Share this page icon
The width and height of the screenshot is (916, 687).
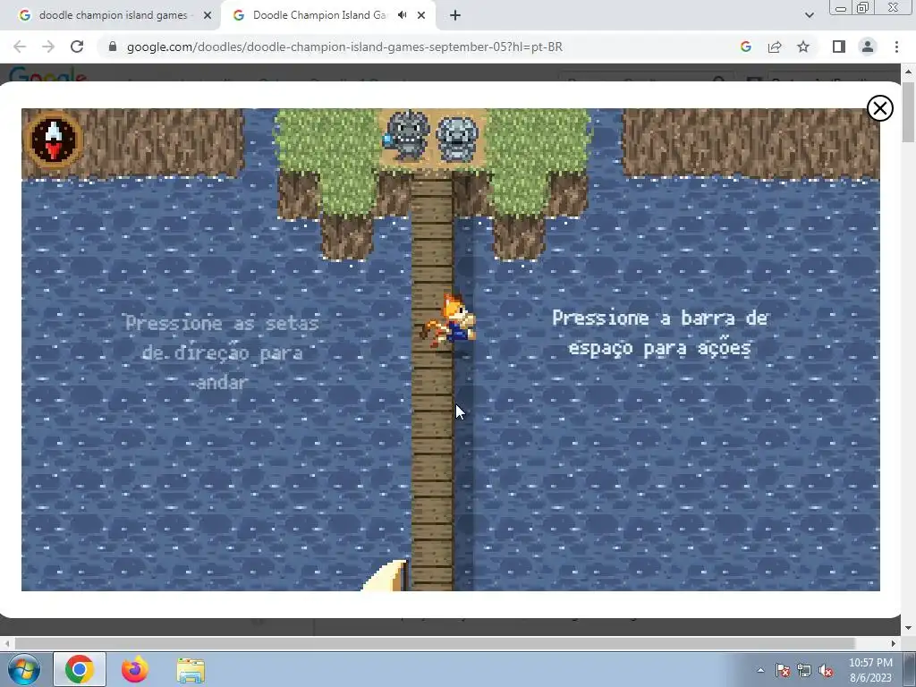(775, 47)
